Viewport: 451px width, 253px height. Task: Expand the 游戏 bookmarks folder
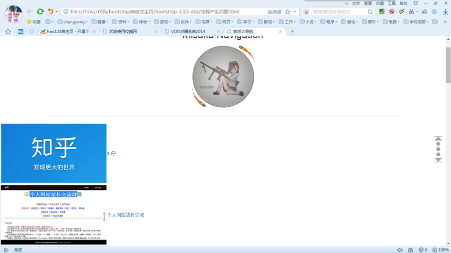tap(161, 22)
